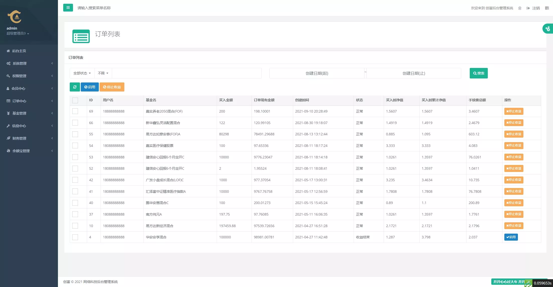
Task: Open the floating settings gears icon
Action: 548,29
